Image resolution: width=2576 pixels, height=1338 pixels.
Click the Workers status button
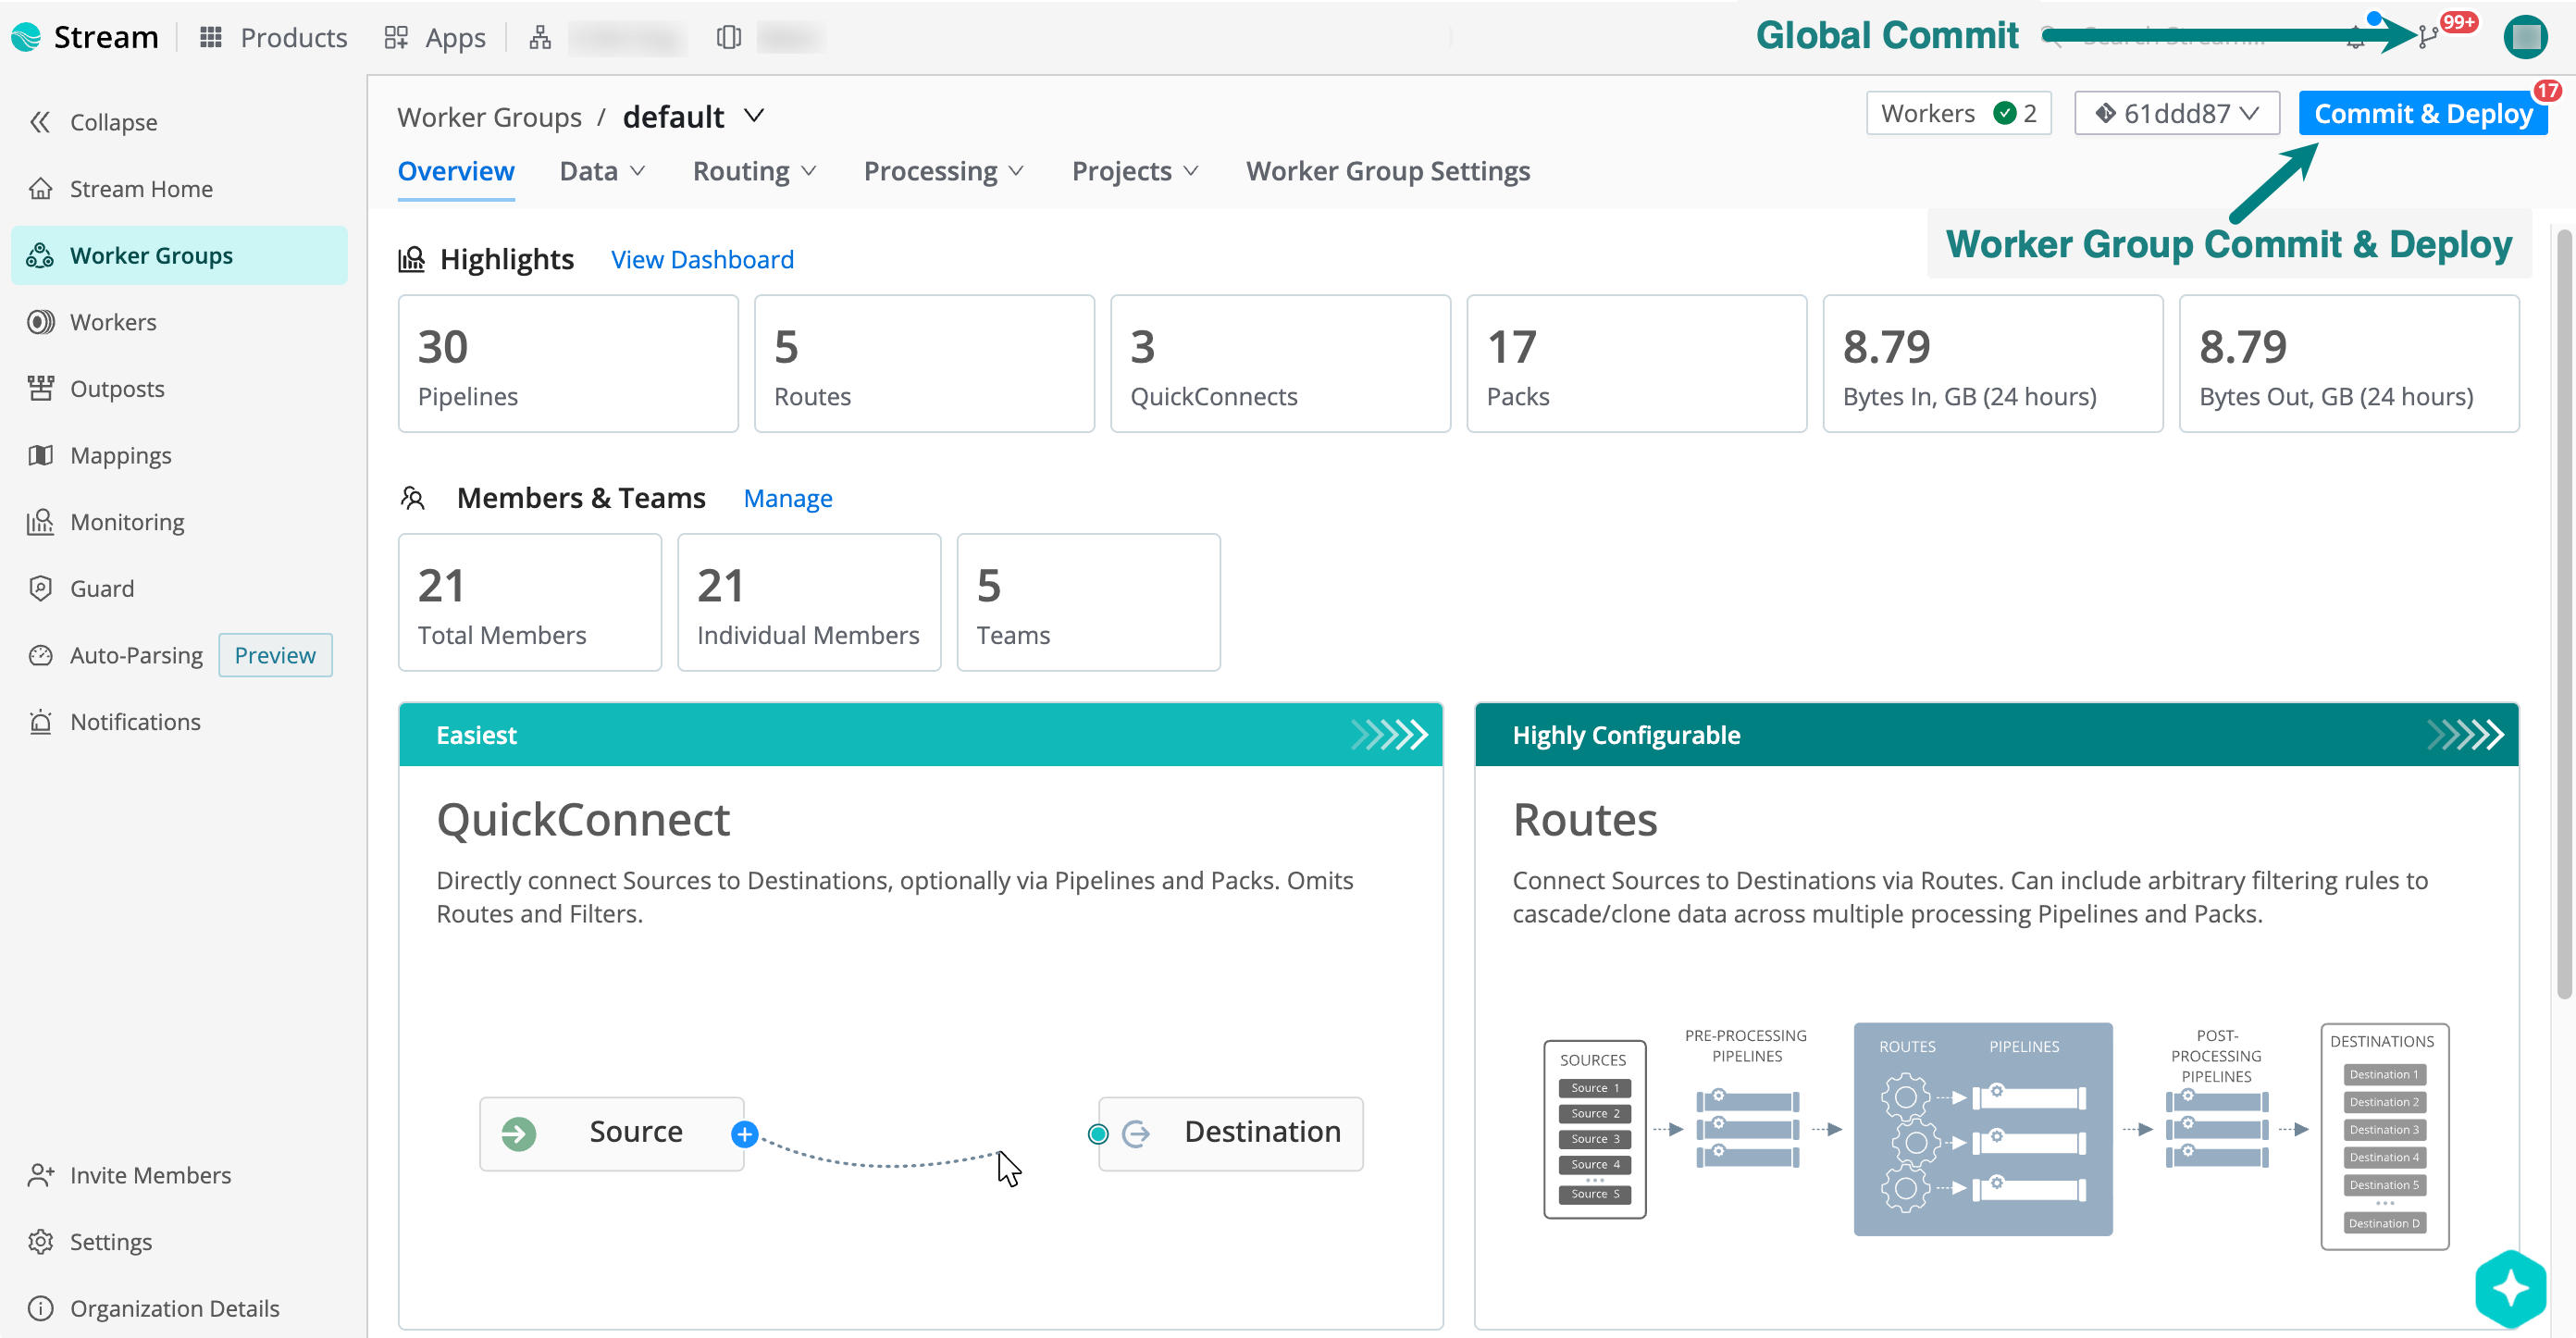(1958, 113)
